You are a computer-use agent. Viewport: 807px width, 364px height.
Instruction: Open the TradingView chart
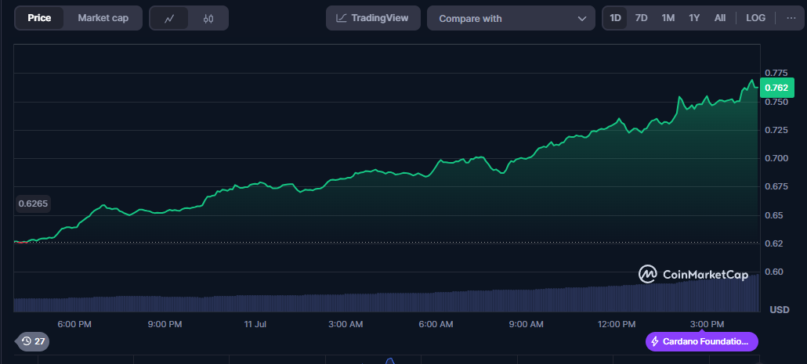click(372, 18)
